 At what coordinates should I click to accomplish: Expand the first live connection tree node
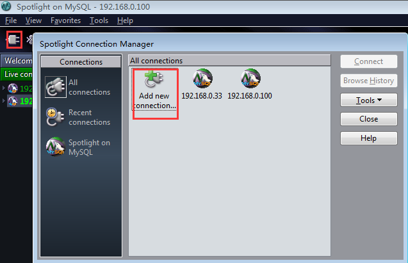(4, 88)
